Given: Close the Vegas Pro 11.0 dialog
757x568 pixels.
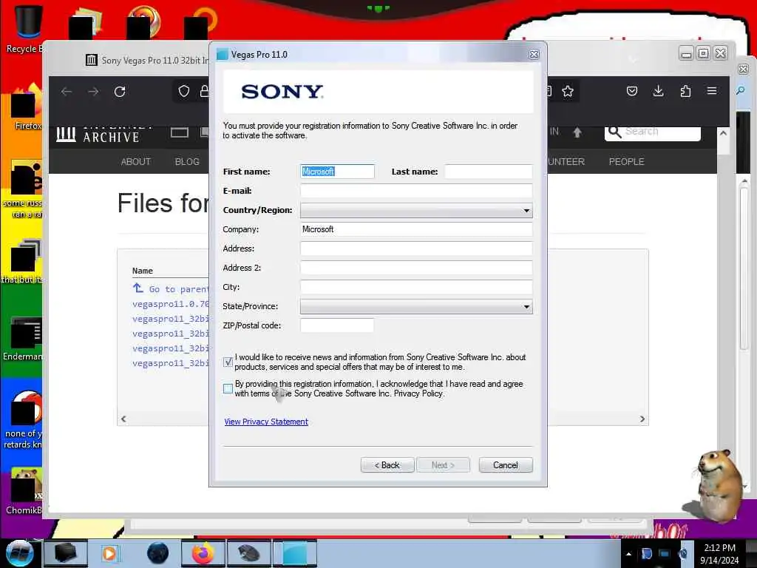Looking at the screenshot, I should tap(534, 55).
